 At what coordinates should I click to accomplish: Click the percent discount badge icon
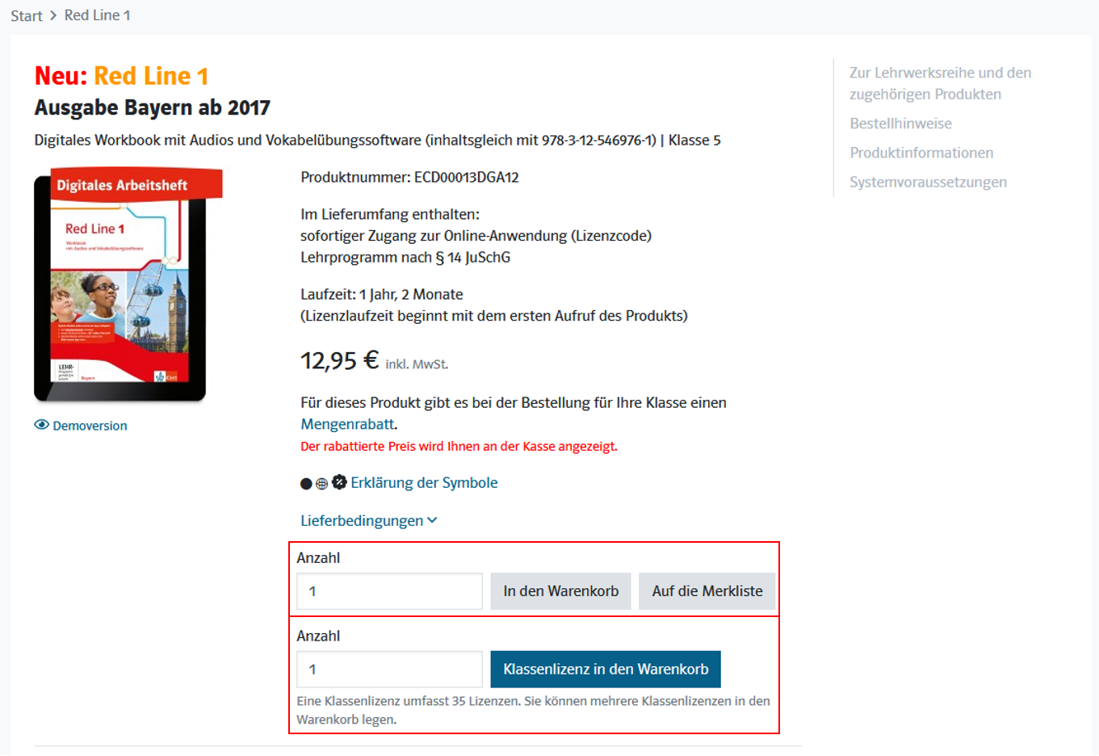(339, 482)
